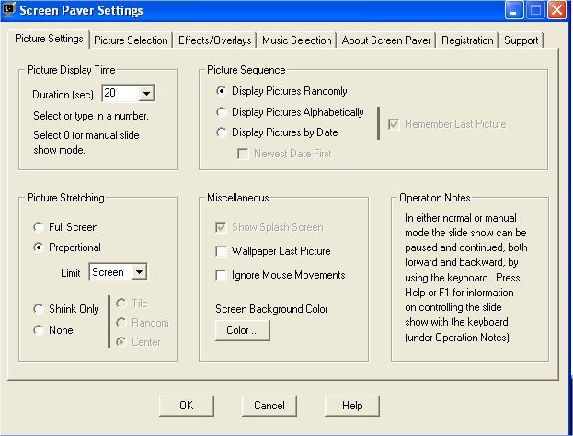Select Proportional stretching
Screen dimensions: 573x436
(x=67, y=247)
